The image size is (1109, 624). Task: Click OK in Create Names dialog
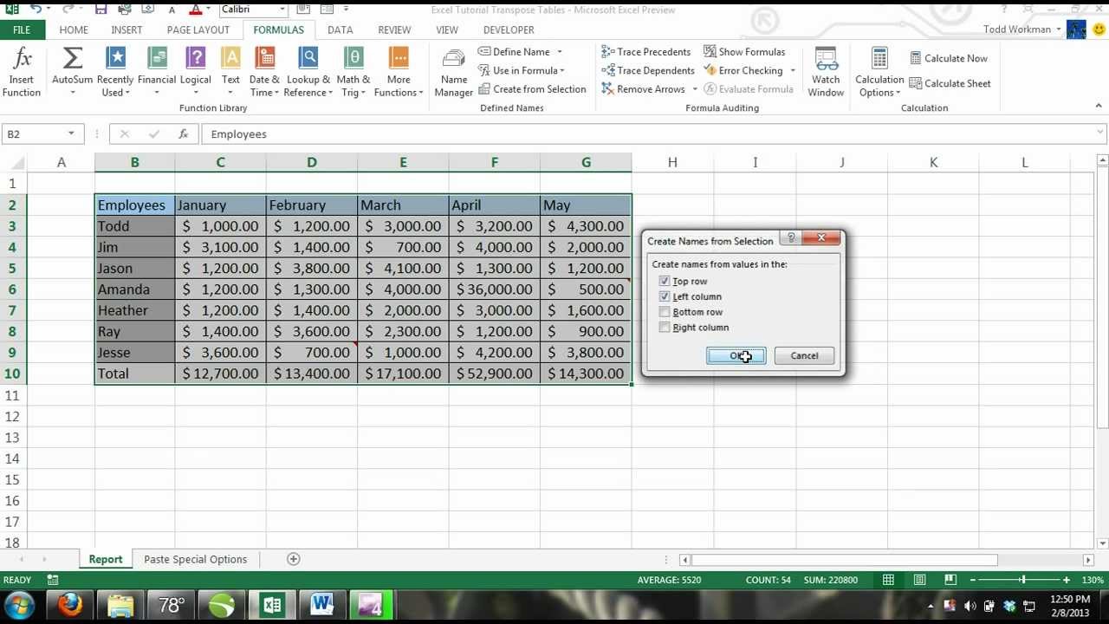pos(736,355)
